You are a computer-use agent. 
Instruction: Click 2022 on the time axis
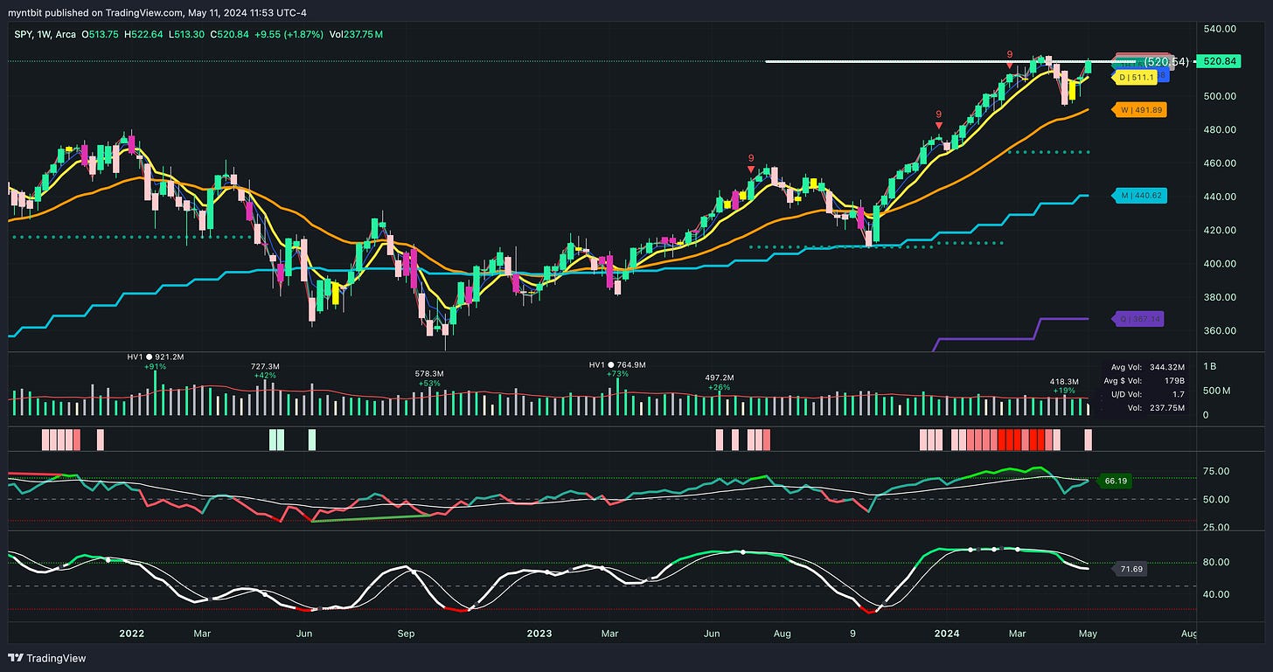tap(132, 632)
